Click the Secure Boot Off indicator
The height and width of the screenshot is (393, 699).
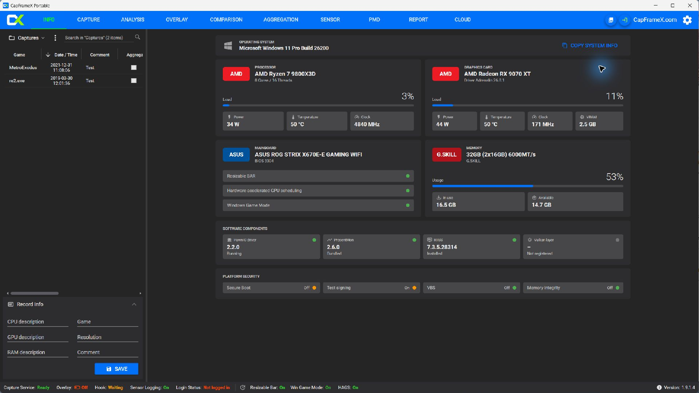(314, 288)
